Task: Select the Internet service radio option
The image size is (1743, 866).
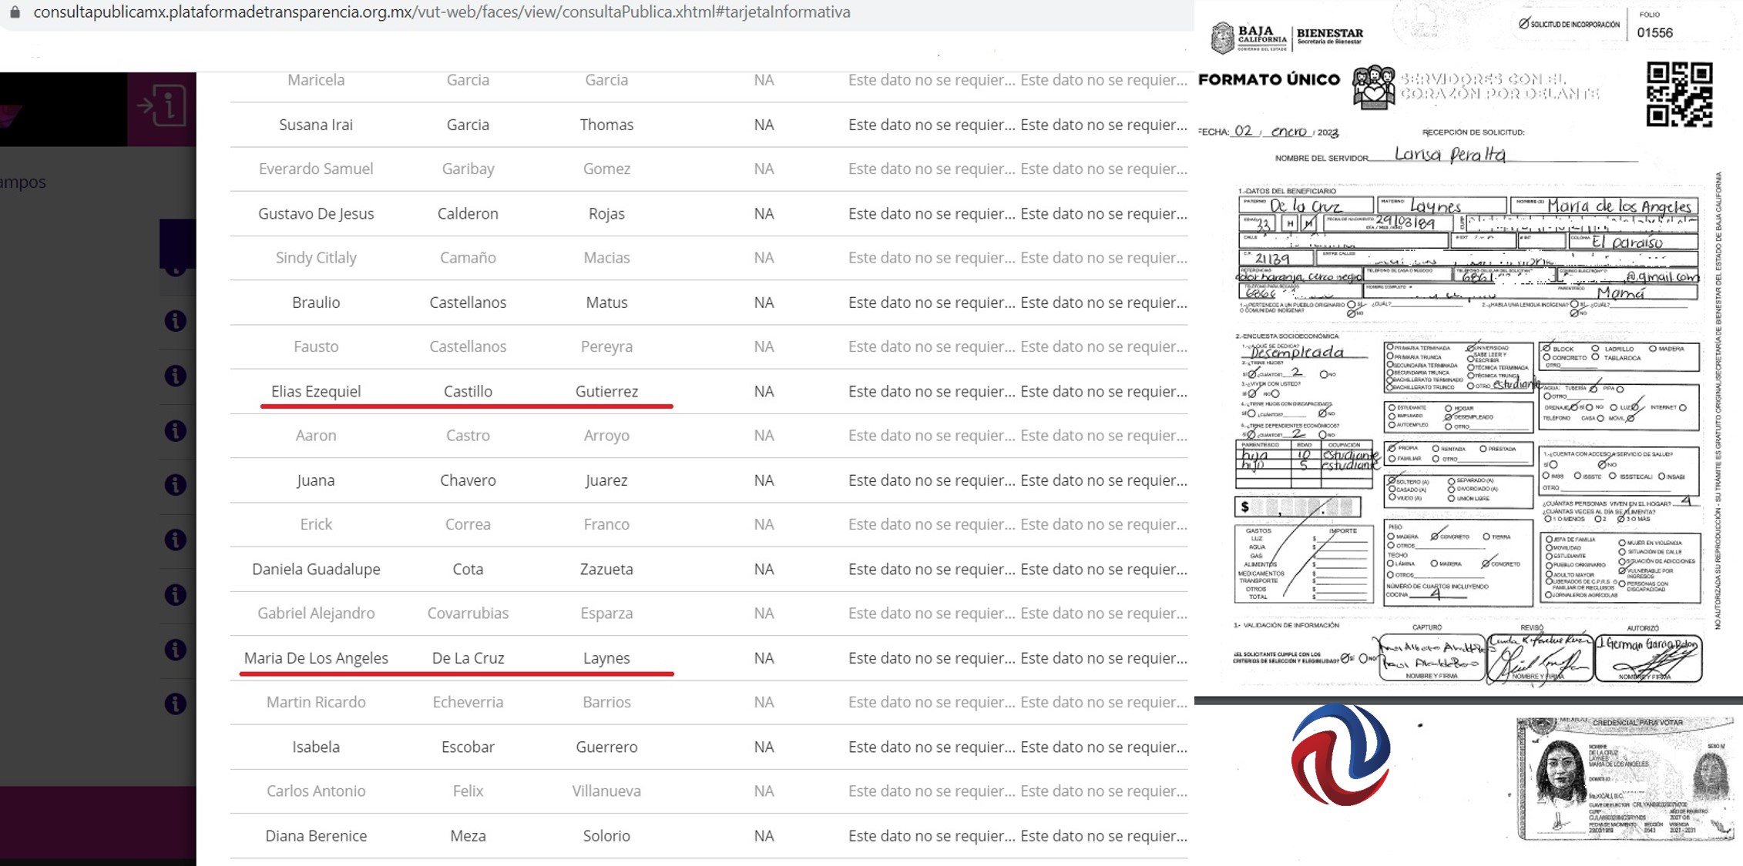Action: point(1682,407)
